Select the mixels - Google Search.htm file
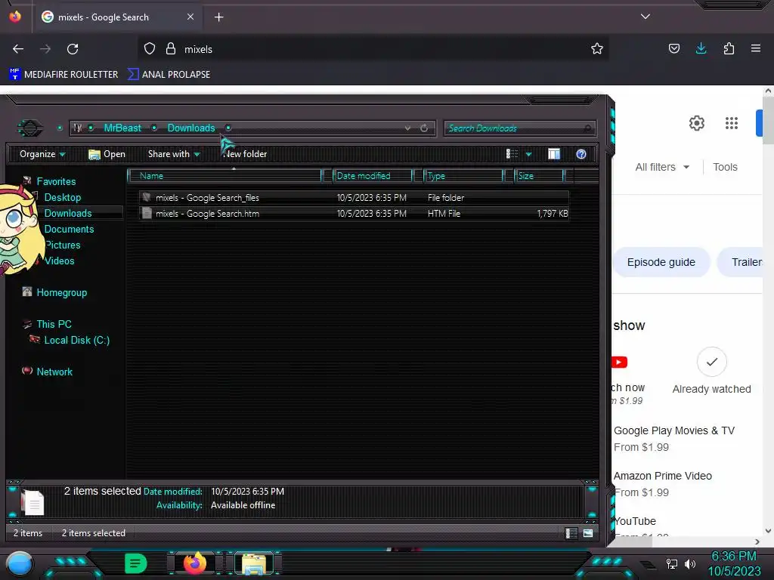Image resolution: width=774 pixels, height=580 pixels. tap(354, 214)
